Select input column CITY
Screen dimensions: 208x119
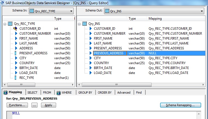click(x=23, y=58)
